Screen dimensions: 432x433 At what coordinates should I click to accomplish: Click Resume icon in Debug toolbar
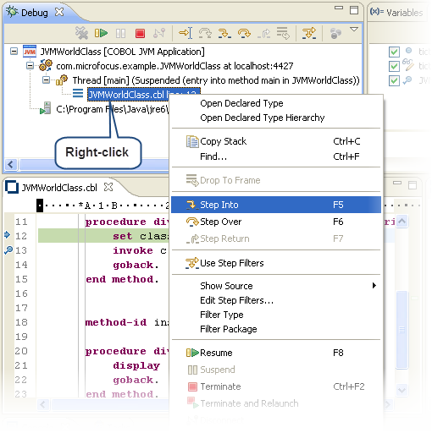pyautogui.click(x=101, y=33)
